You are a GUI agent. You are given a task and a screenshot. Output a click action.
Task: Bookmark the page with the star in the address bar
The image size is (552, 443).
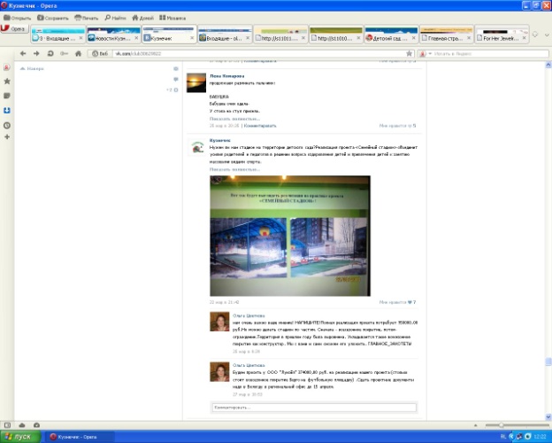(x=409, y=54)
